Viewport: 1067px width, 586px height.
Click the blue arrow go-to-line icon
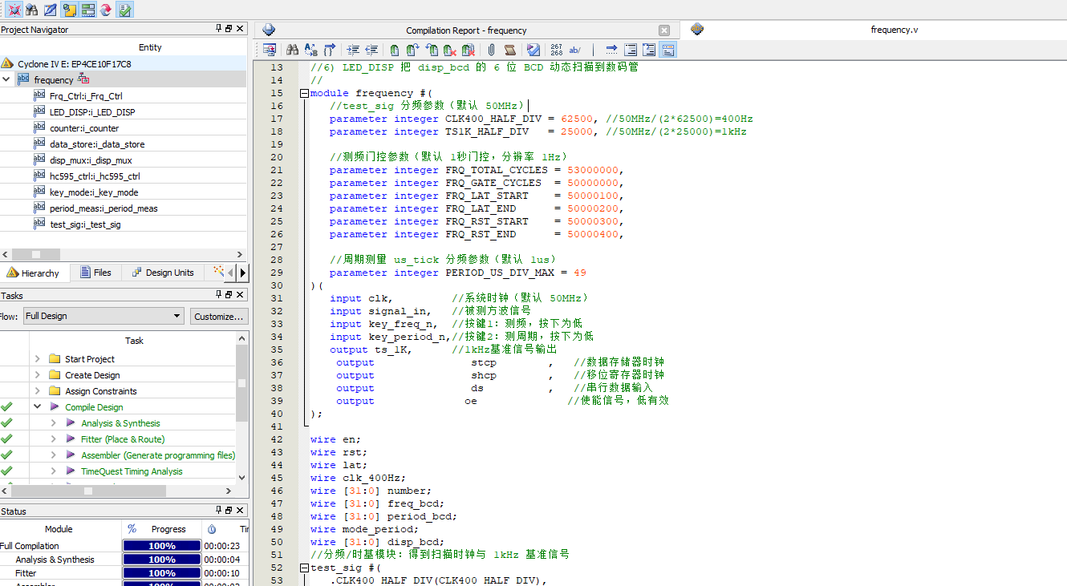pyautogui.click(x=611, y=50)
